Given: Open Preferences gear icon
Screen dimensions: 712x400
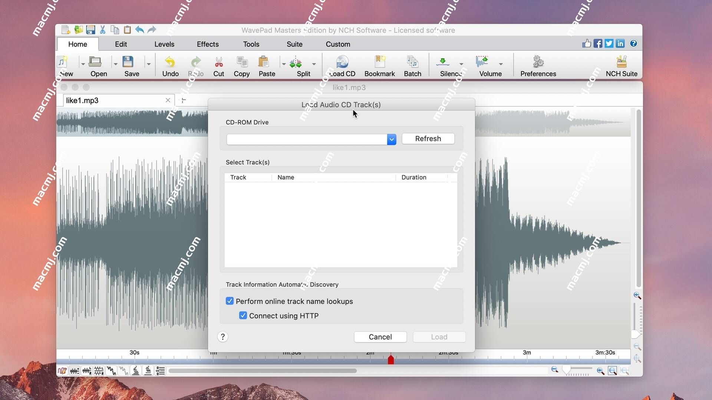Looking at the screenshot, I should 538,66.
